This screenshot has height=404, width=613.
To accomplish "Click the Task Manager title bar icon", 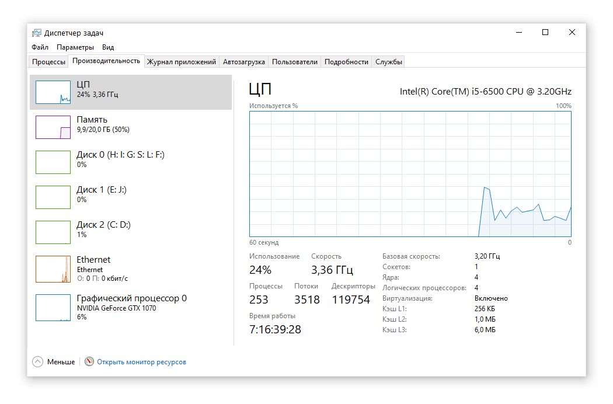I will coord(37,33).
